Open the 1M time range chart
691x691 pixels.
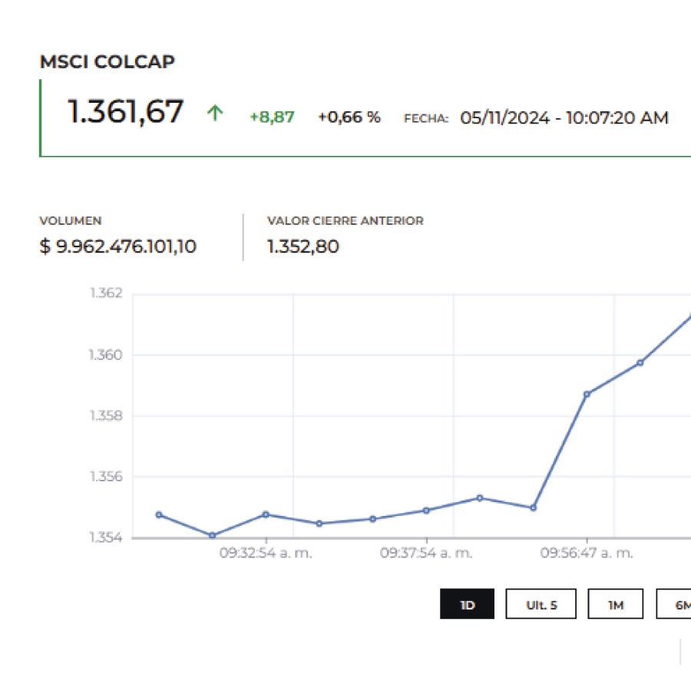[x=615, y=604]
